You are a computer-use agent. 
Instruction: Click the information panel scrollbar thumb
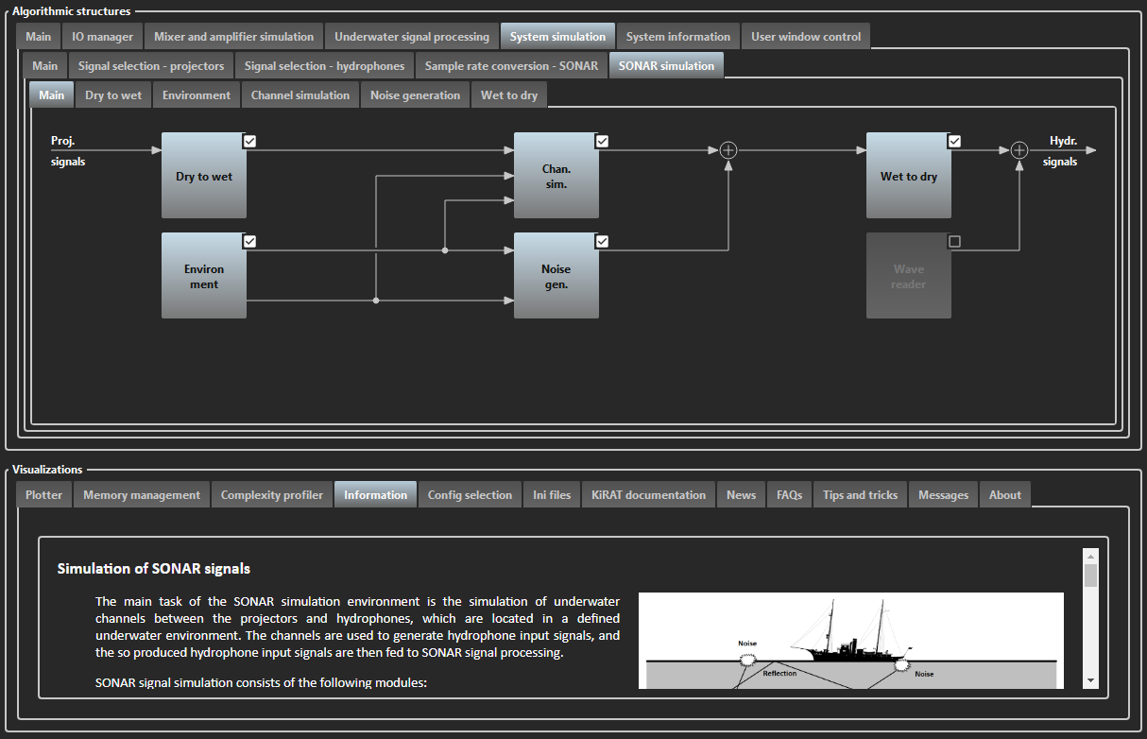1090,576
